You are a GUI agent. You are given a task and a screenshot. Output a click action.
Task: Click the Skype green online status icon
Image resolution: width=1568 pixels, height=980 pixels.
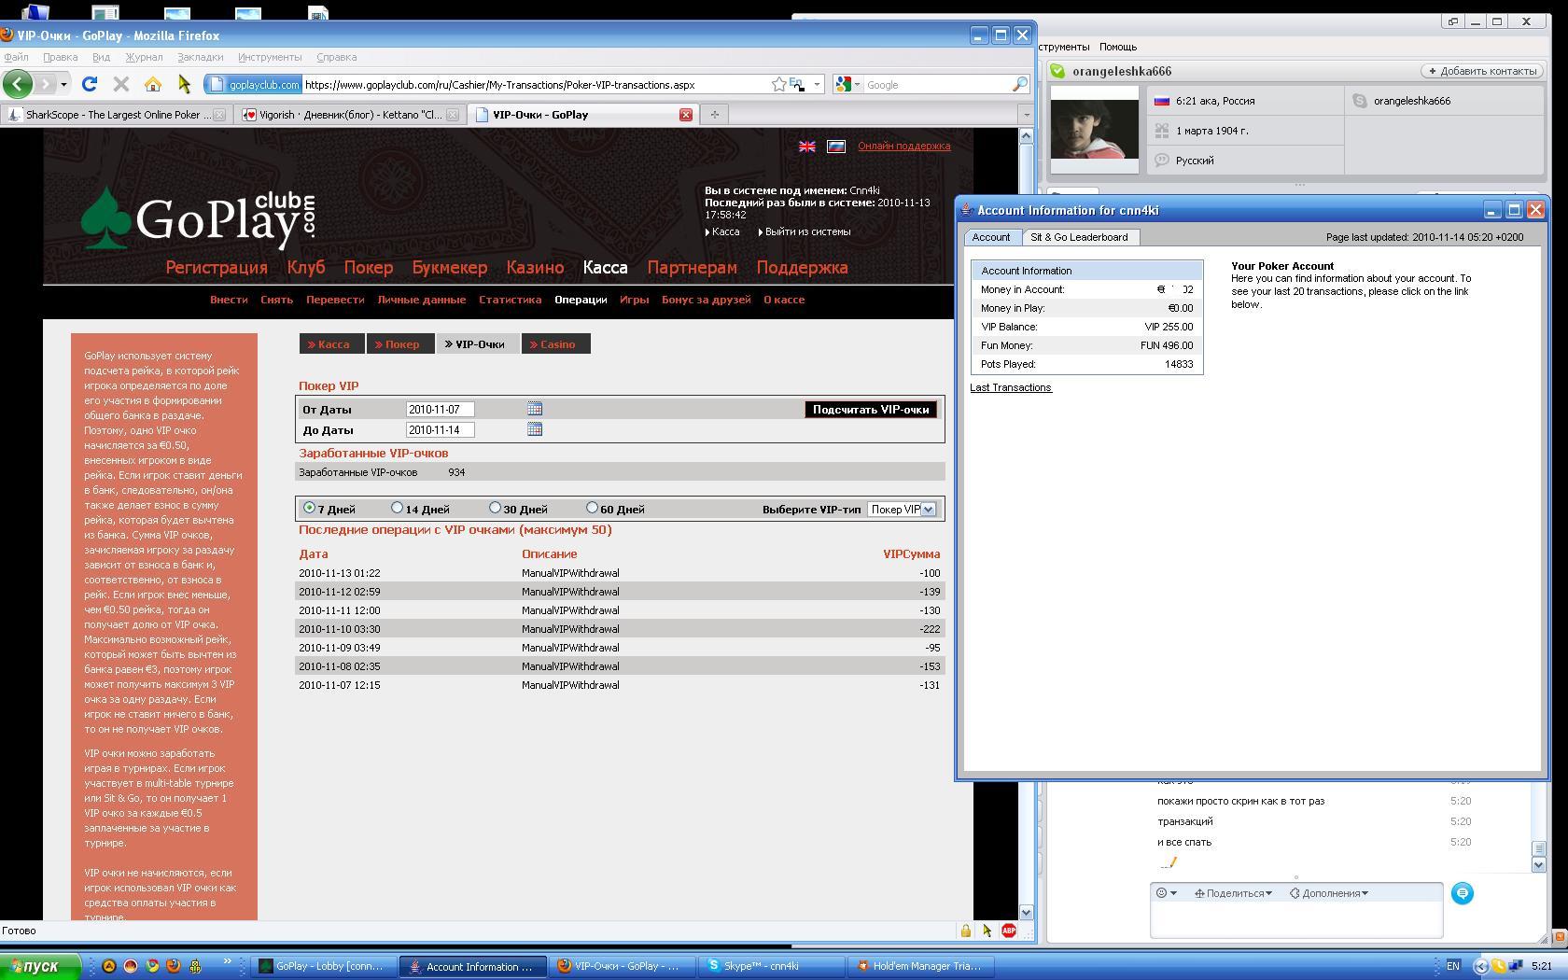click(1057, 71)
